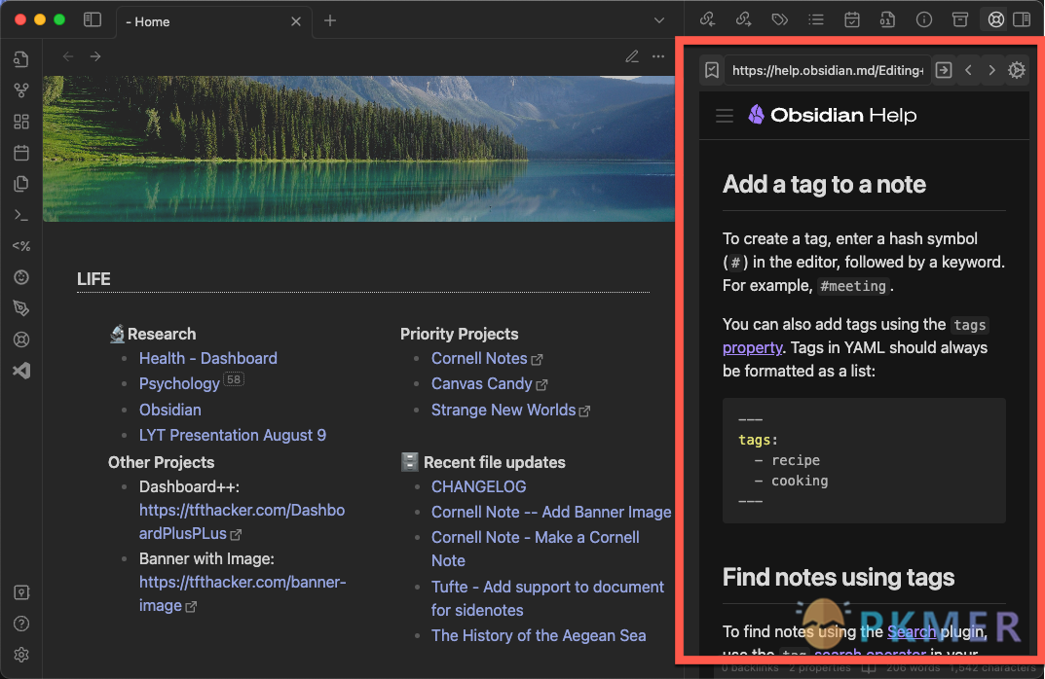The height and width of the screenshot is (679, 1045).
Task: Click the Obsidian Help logo title
Action: point(833,115)
